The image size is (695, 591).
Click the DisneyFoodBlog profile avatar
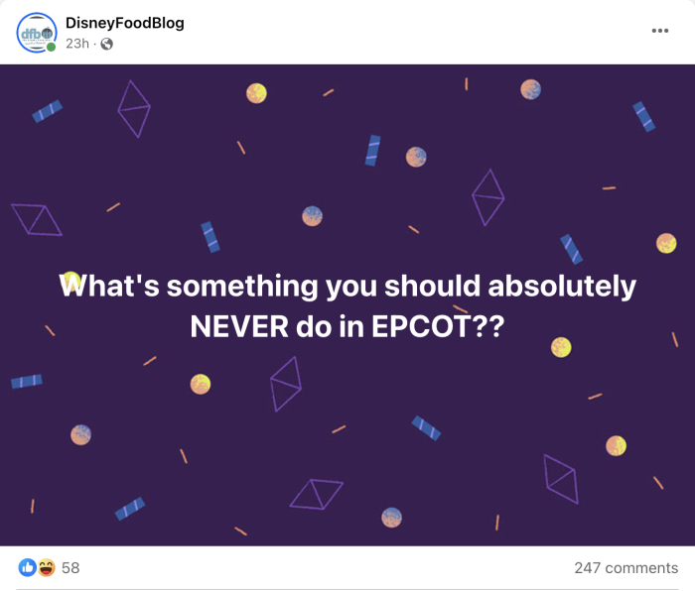[x=37, y=33]
